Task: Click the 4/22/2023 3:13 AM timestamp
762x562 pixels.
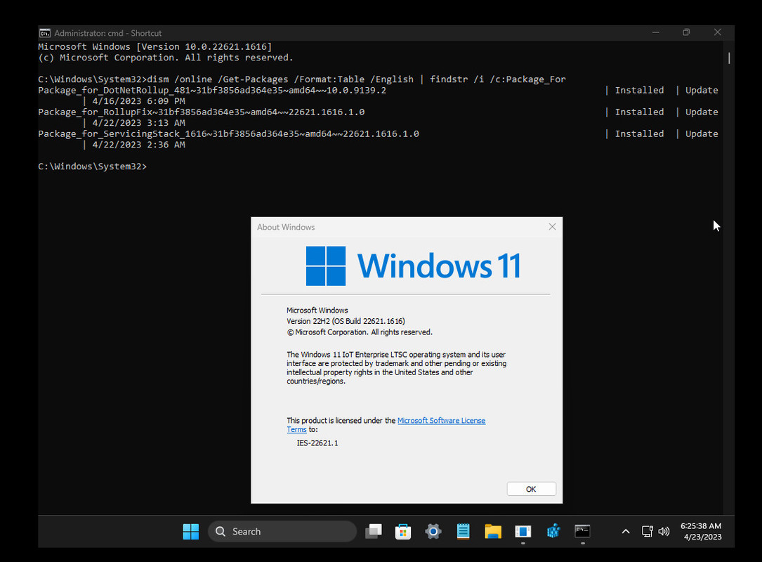Action: click(x=138, y=123)
